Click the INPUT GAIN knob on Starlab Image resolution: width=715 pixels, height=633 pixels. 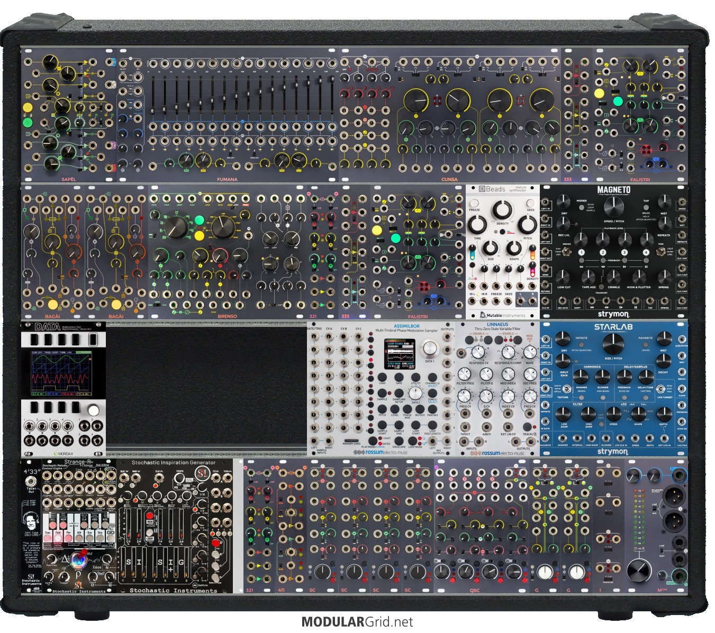(563, 361)
